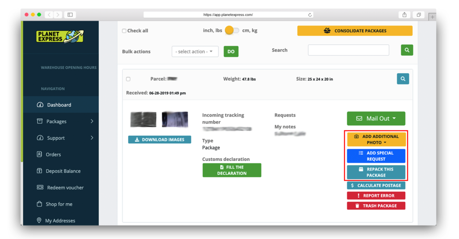459x239 pixels.
Task: Click the Redeem voucher ticket icon
Action: (x=40, y=187)
